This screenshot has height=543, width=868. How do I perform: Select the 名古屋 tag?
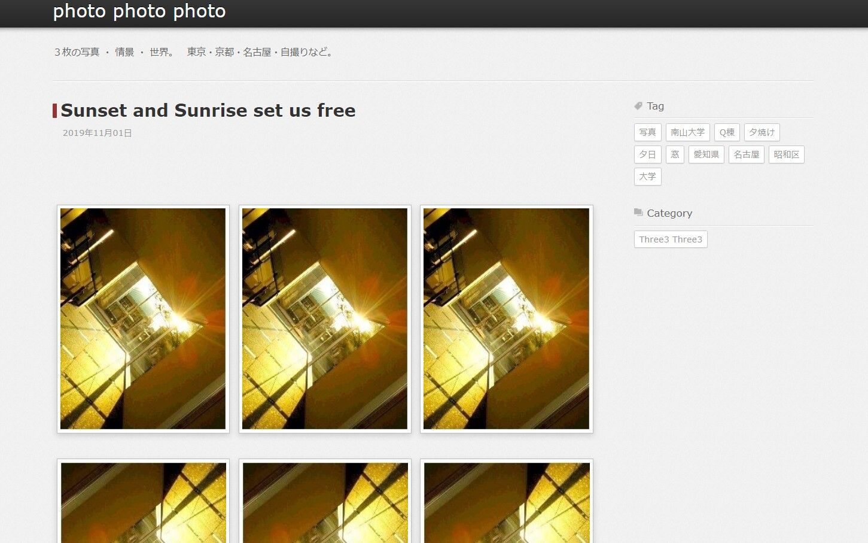point(747,154)
